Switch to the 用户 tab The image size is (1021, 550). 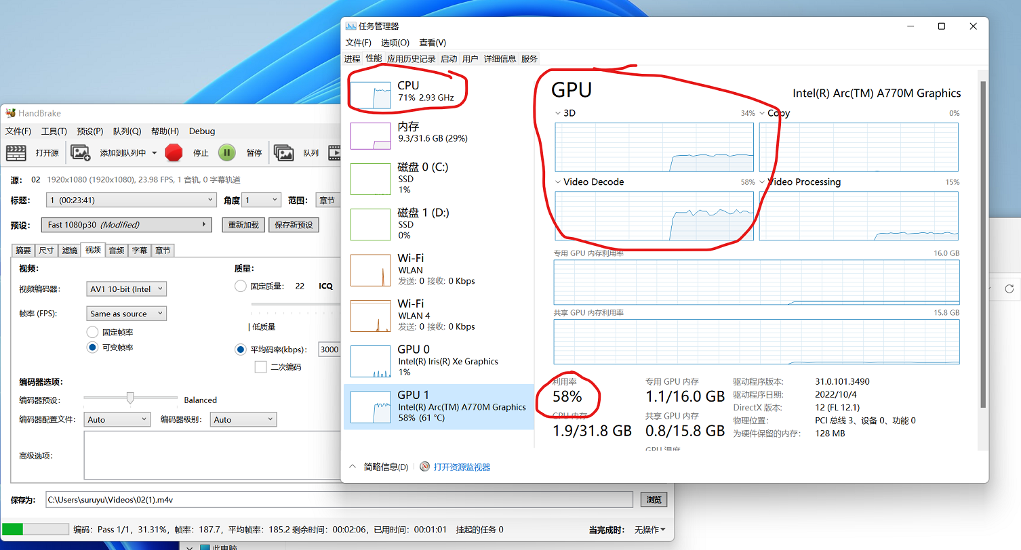pyautogui.click(x=471, y=59)
